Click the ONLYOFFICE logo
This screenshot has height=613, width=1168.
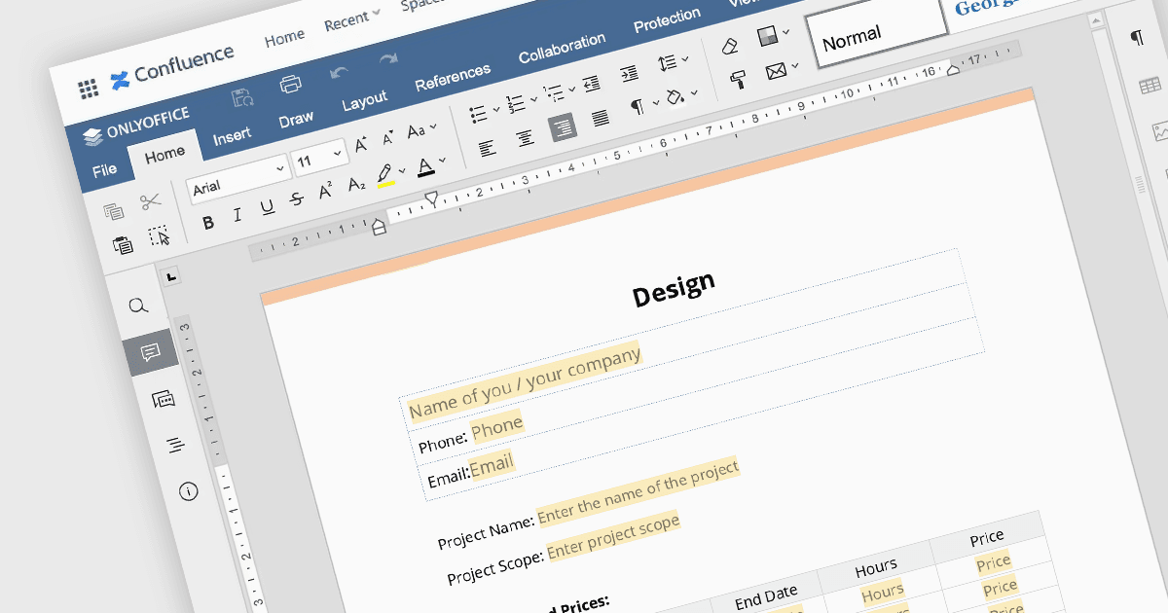tap(135, 126)
